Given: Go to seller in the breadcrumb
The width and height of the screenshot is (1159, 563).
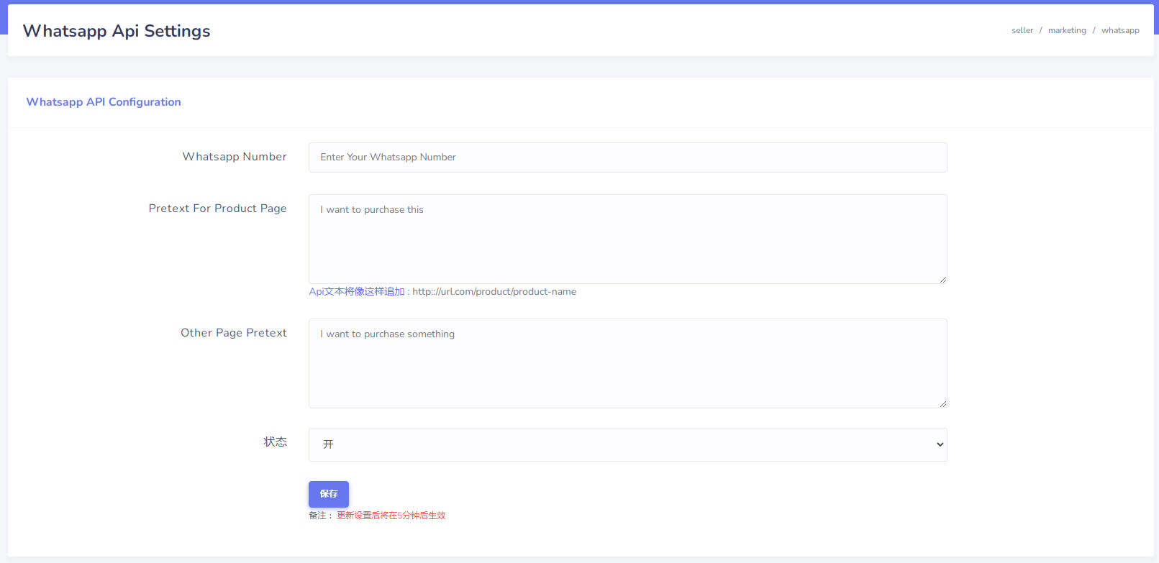Looking at the screenshot, I should [1022, 30].
